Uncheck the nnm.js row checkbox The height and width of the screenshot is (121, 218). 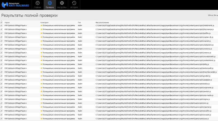[1, 103]
